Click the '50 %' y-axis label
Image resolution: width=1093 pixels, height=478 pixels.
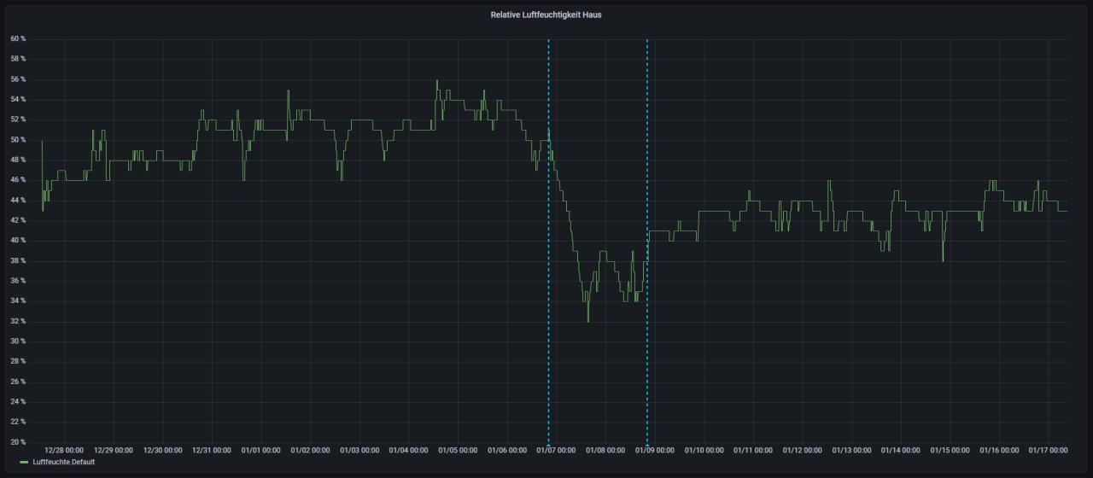coord(18,140)
